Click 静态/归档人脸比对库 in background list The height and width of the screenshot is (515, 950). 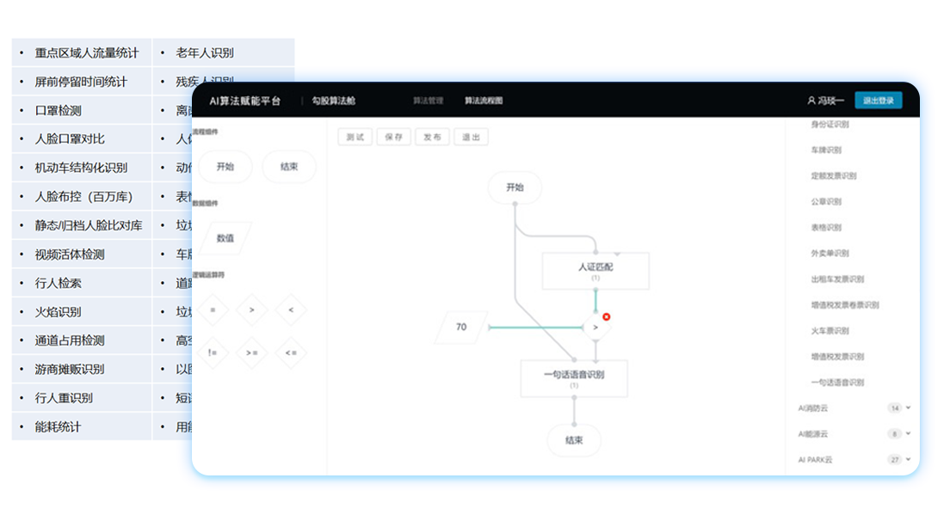point(89,226)
